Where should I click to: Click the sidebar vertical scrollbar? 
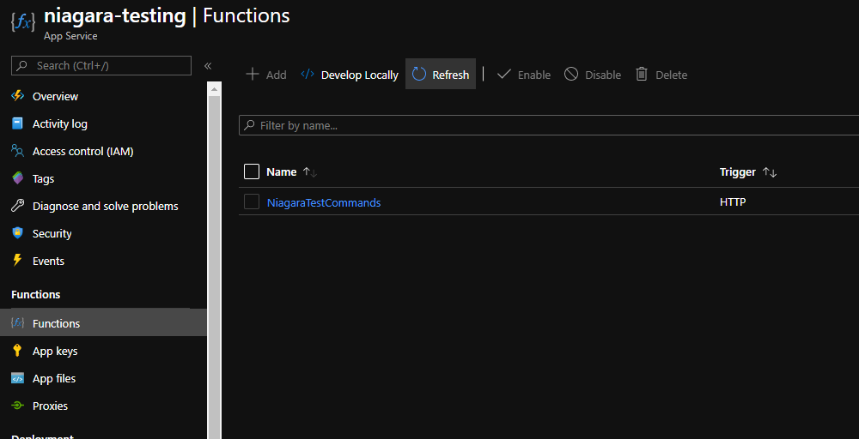click(215, 257)
